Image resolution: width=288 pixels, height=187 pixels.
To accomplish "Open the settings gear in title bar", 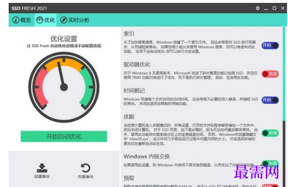I will [x=258, y=8].
